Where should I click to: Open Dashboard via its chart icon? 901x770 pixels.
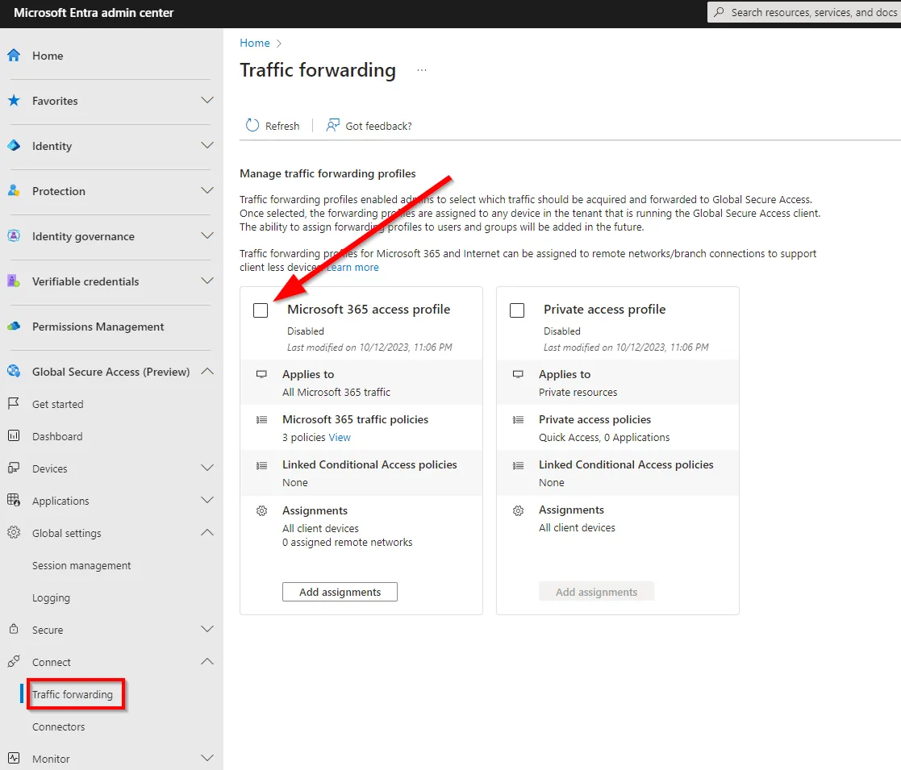(14, 436)
